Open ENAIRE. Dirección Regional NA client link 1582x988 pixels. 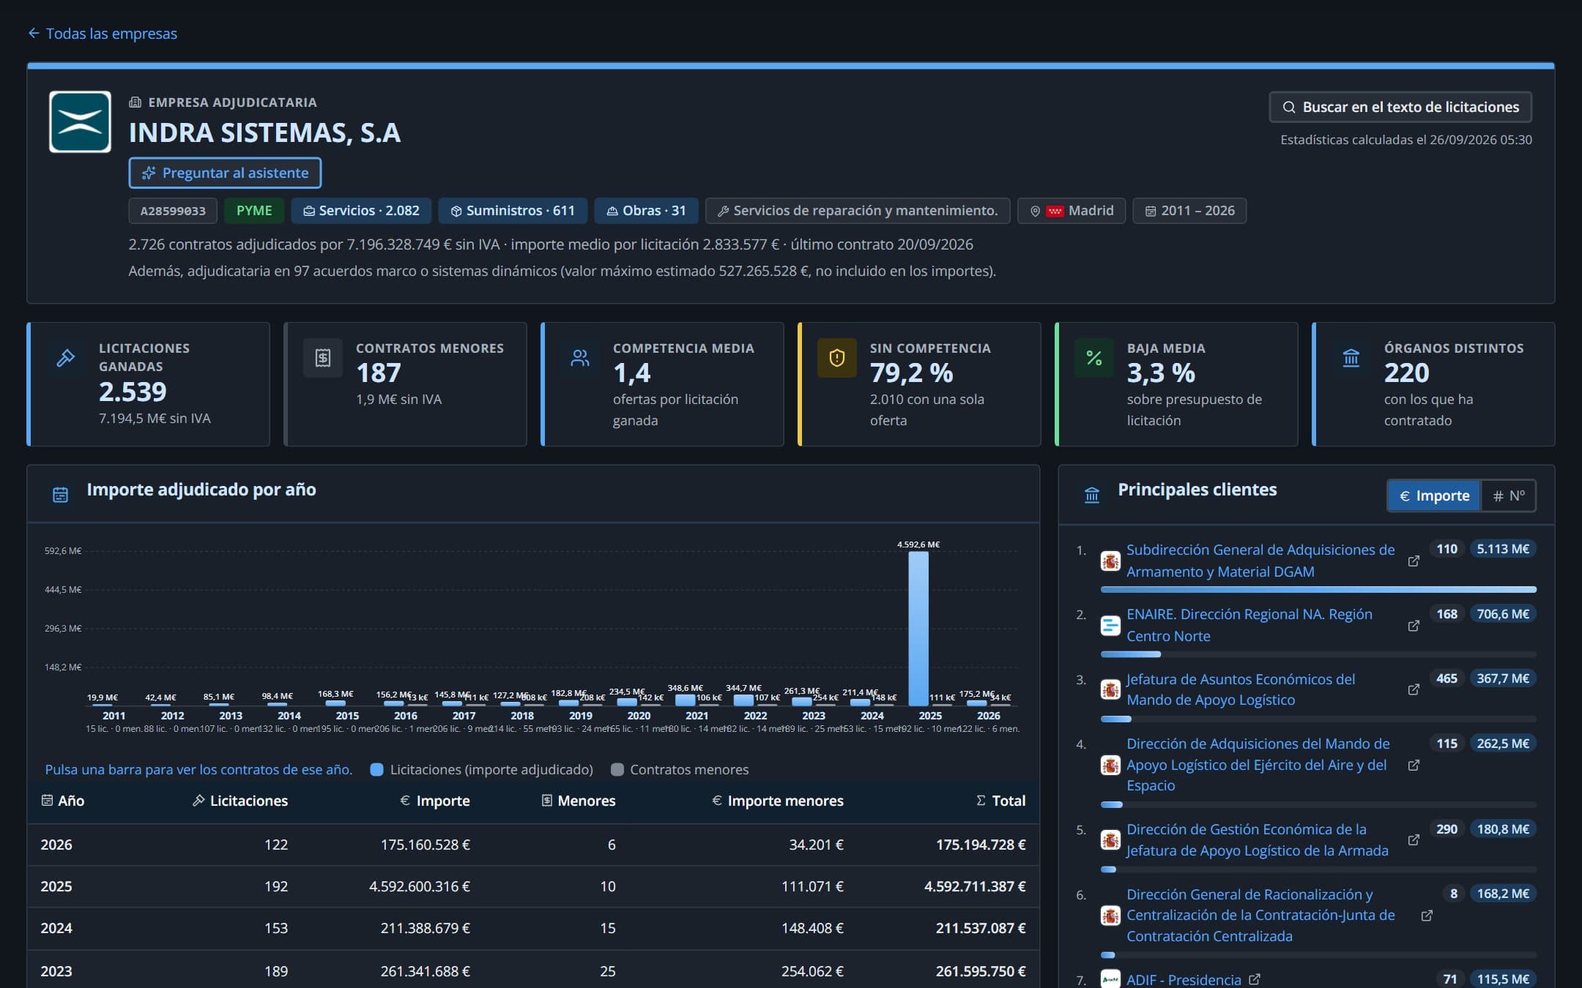1249,625
